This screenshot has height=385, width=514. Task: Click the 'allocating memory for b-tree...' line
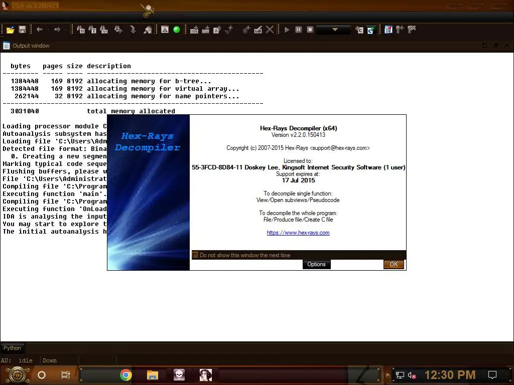[149, 81]
